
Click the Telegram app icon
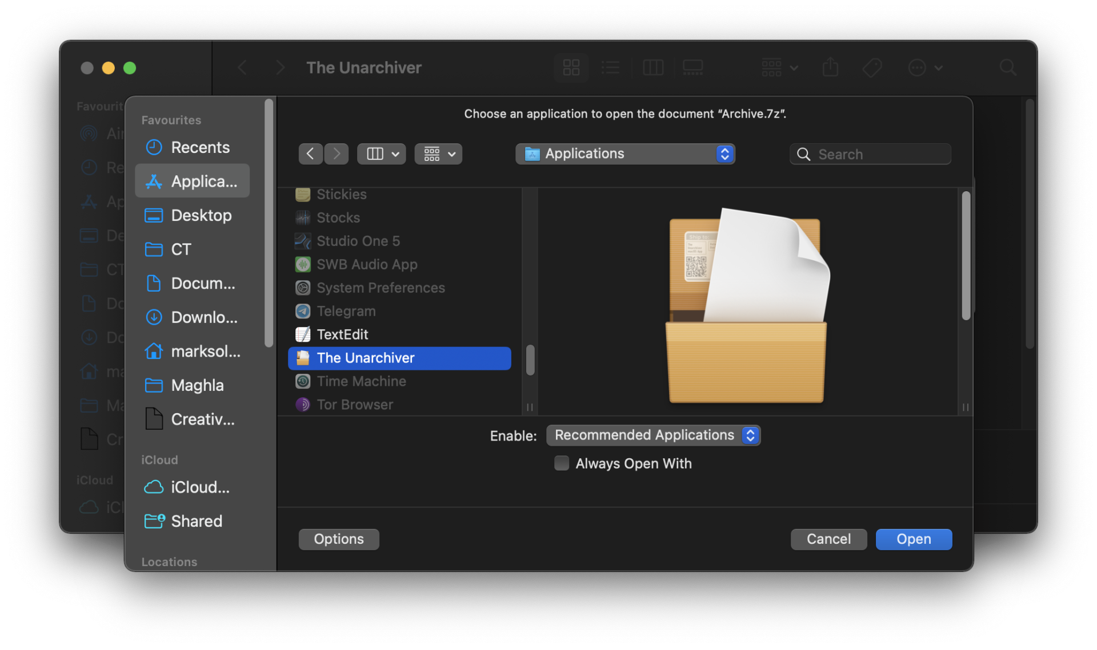tap(303, 312)
